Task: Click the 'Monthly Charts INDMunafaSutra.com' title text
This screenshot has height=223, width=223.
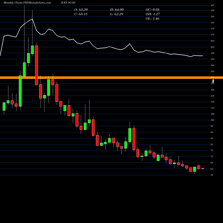Action: [x=27, y=3]
